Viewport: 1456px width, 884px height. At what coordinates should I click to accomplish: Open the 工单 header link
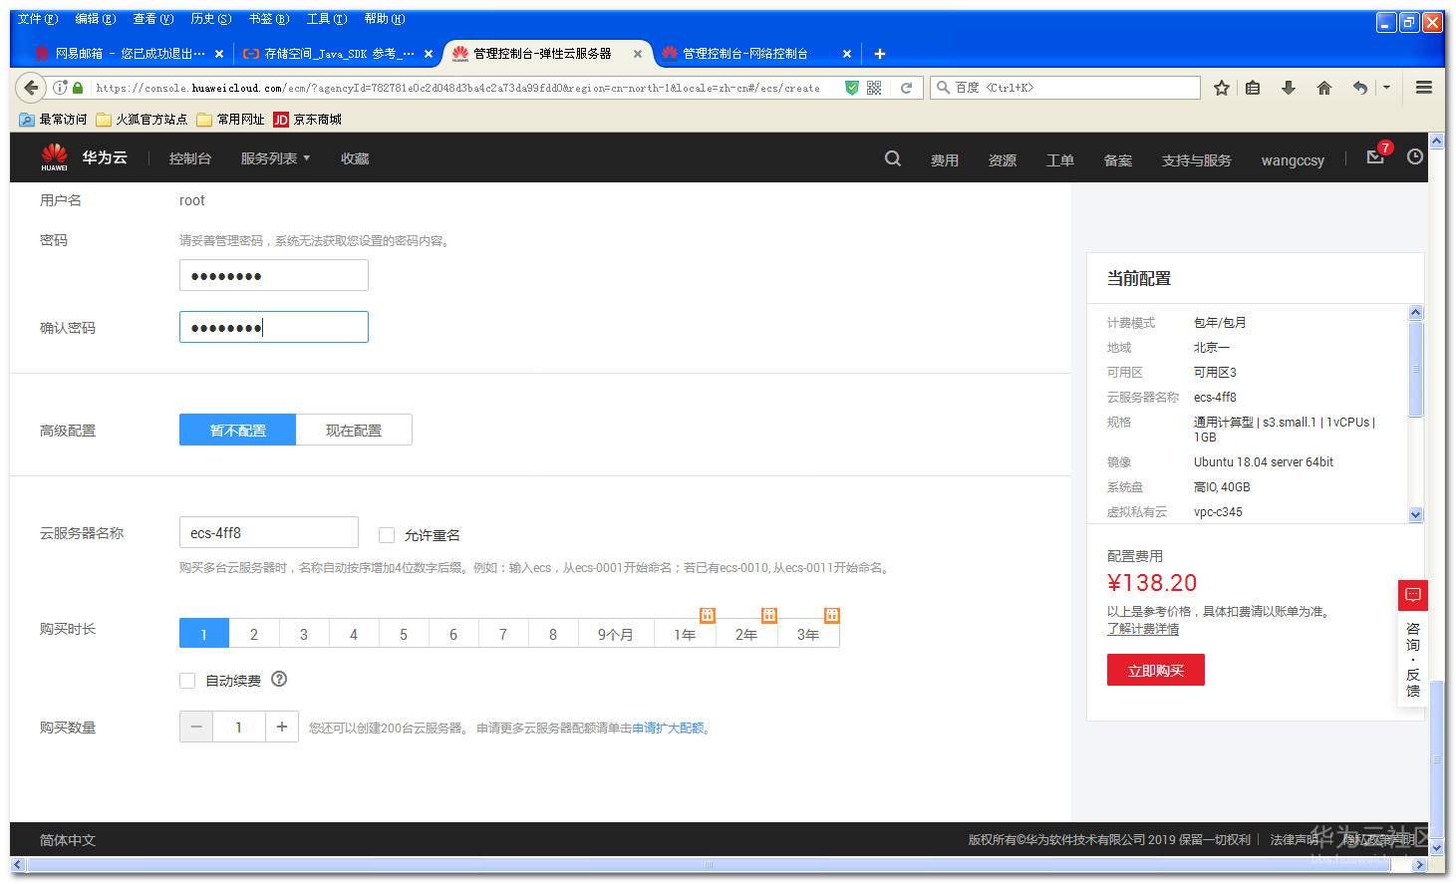(1060, 159)
